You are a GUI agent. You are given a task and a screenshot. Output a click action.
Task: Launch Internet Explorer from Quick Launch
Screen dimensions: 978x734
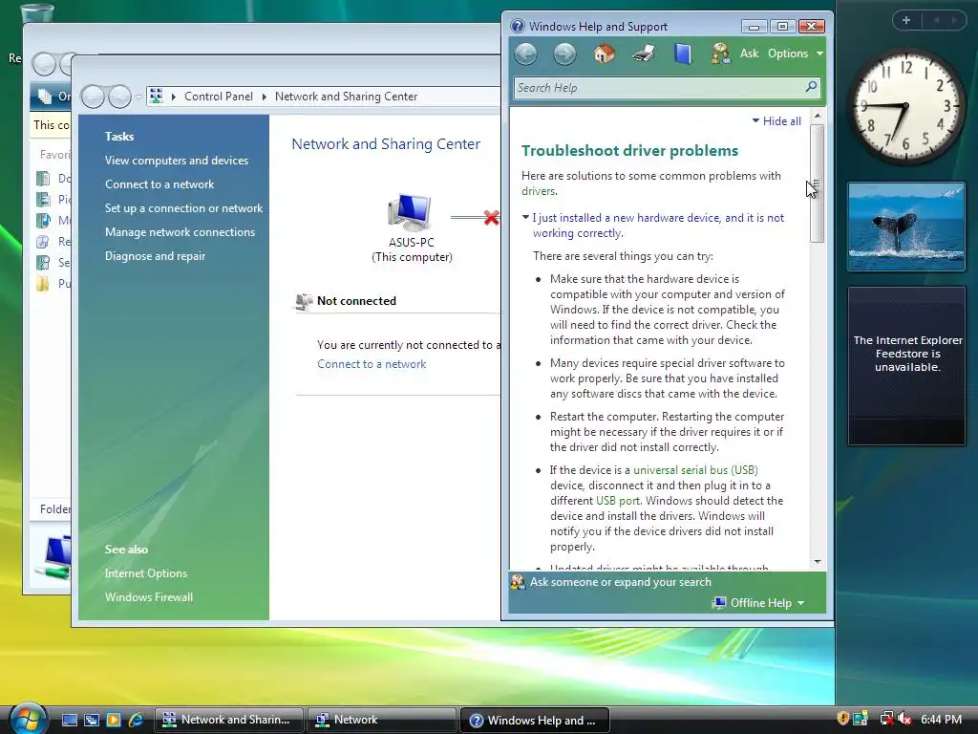click(x=136, y=720)
